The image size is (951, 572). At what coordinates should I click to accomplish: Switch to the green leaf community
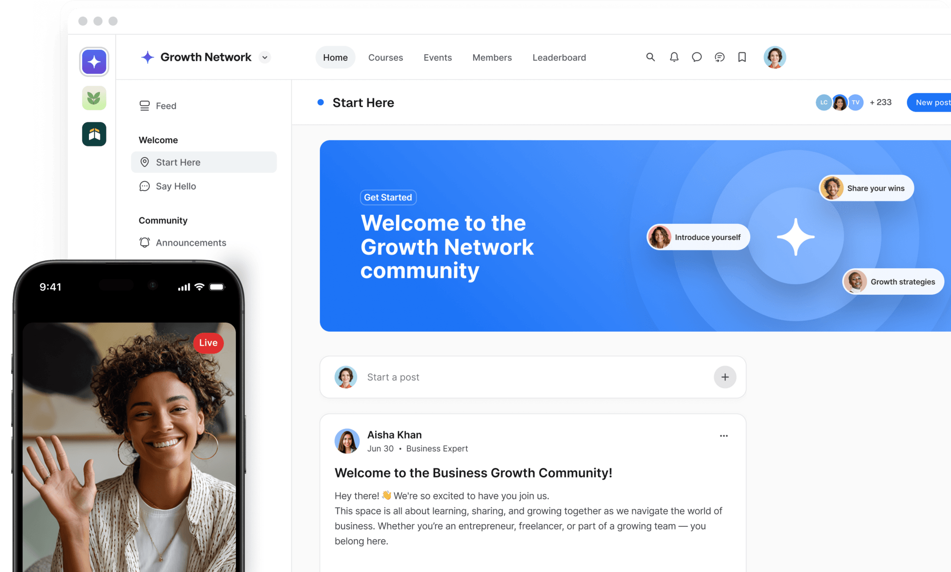click(x=94, y=98)
